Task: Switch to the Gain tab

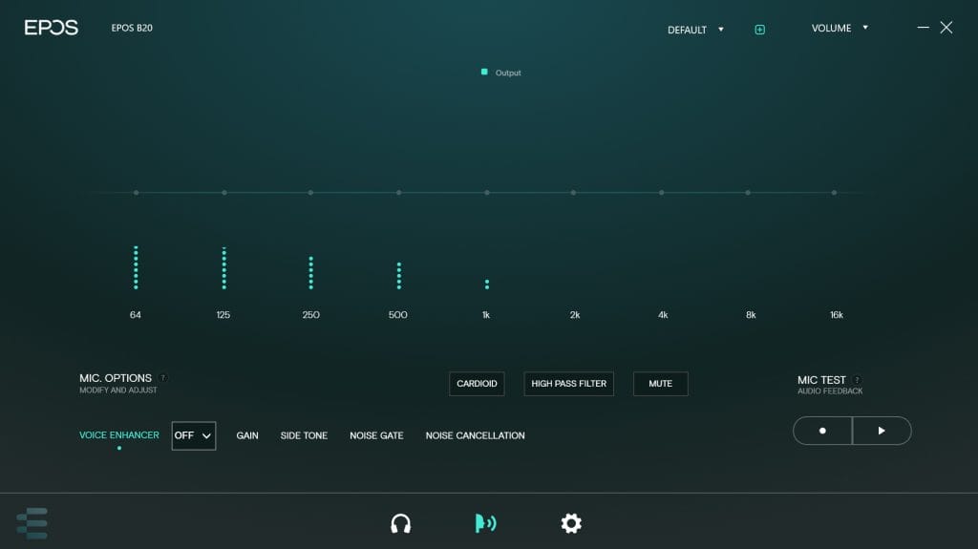Action: pos(247,435)
